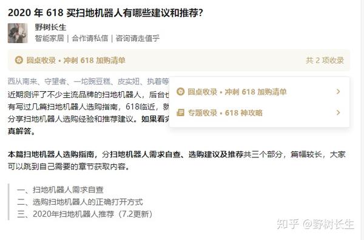The image size is (364, 240).
Task: Click the roundtable badge icon in banner
Action: pyautogui.click(x=19, y=60)
